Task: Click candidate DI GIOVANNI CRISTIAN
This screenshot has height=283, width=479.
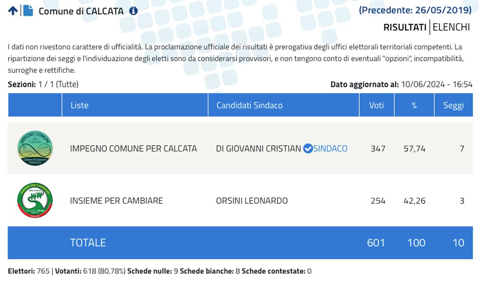Action: 259,149
